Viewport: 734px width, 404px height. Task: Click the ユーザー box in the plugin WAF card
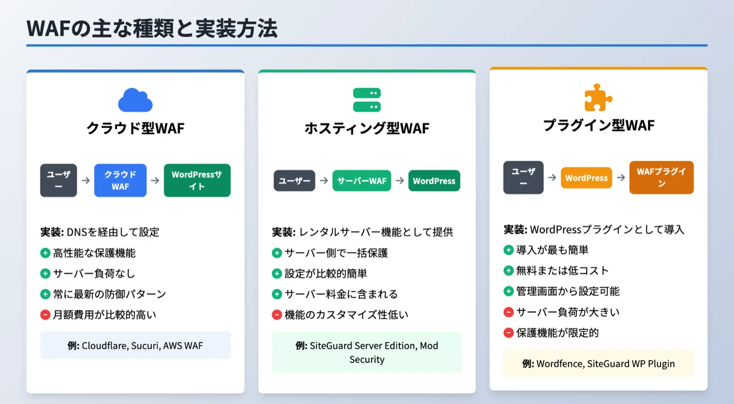[x=523, y=177]
